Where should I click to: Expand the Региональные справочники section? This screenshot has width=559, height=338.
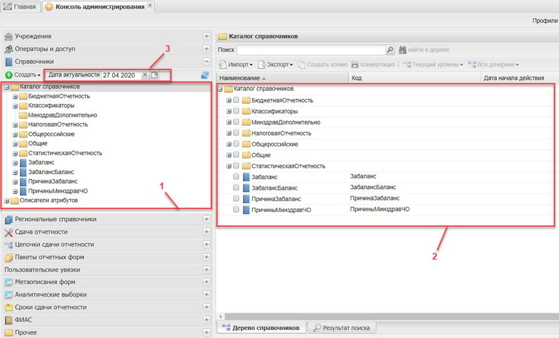click(206, 219)
